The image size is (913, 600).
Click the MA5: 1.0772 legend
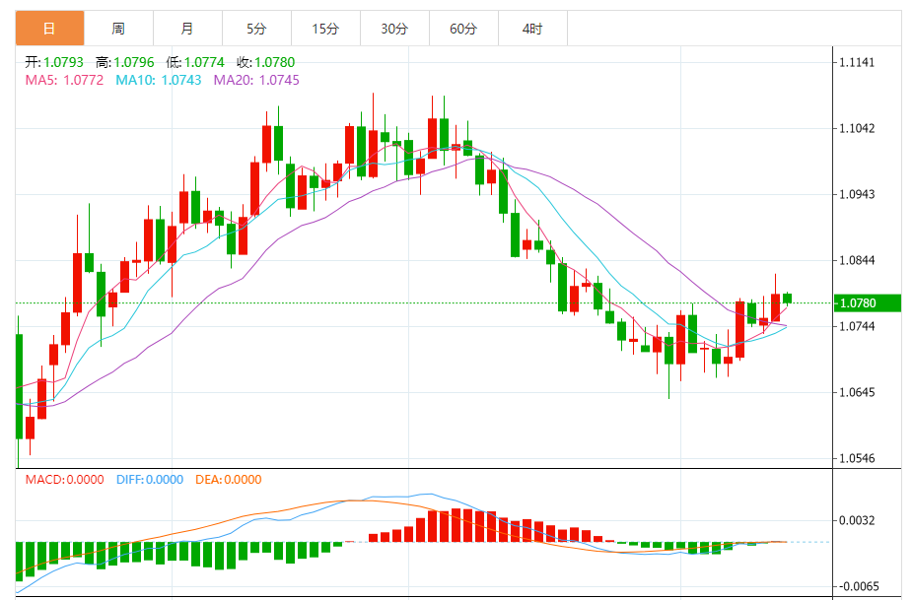tap(64, 81)
